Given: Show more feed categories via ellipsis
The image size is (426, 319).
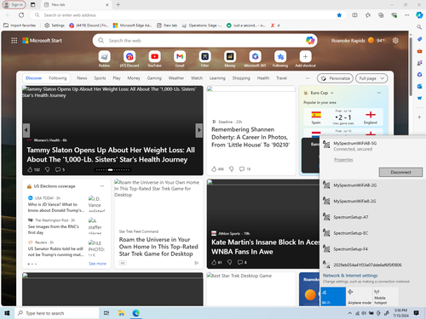Looking at the screenshot, I should [308, 78].
